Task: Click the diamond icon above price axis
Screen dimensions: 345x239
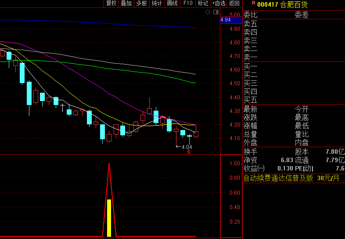Action: (x=208, y=12)
